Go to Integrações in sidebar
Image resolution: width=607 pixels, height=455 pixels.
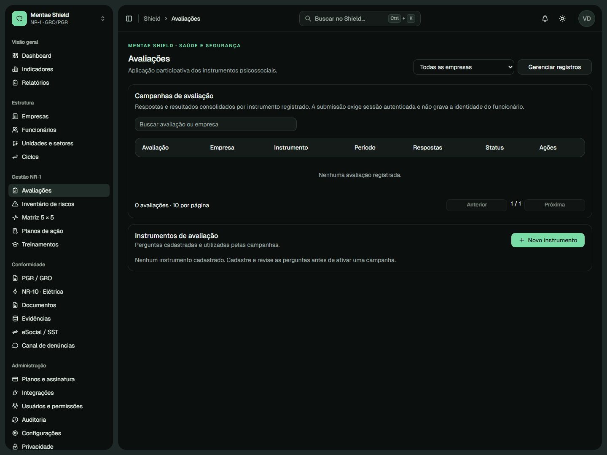click(x=59, y=393)
